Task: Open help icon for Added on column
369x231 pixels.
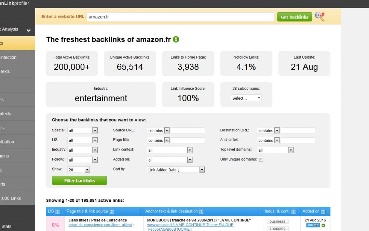Action: [x=323, y=212]
